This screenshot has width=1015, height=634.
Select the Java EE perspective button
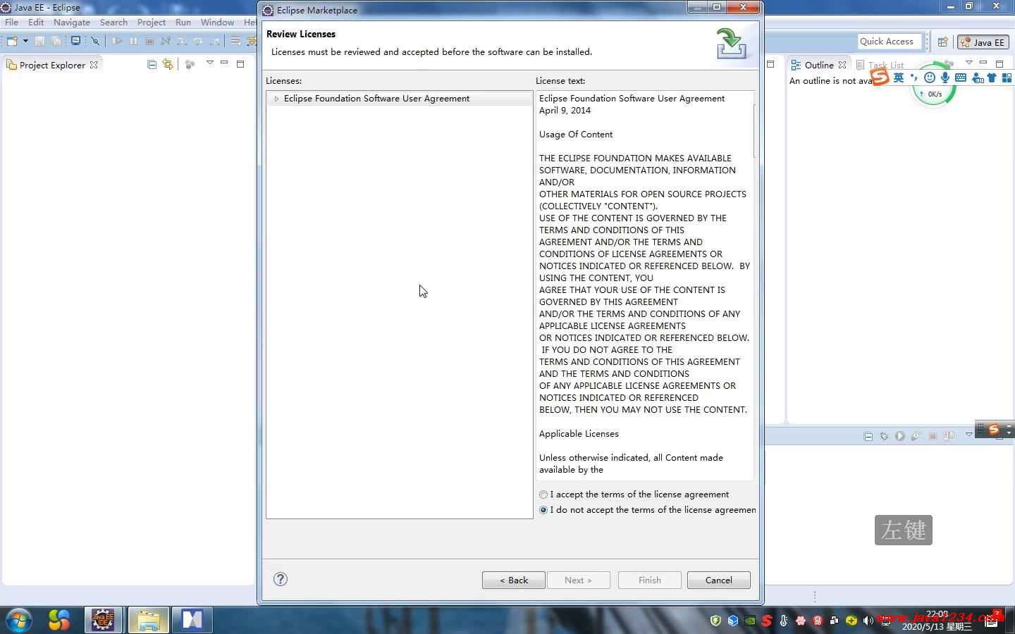[x=983, y=42]
